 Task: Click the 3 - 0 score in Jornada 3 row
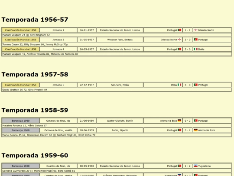[188, 40]
